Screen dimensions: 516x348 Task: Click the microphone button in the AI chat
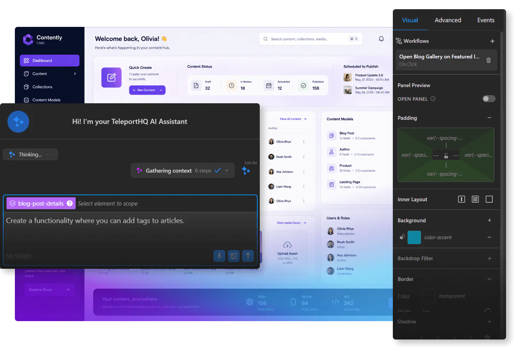pyautogui.click(x=219, y=256)
